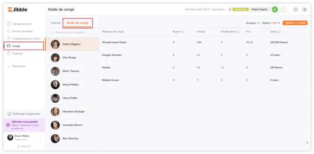
Task: Open the Statut Actif dropdown
Action: pos(271,23)
